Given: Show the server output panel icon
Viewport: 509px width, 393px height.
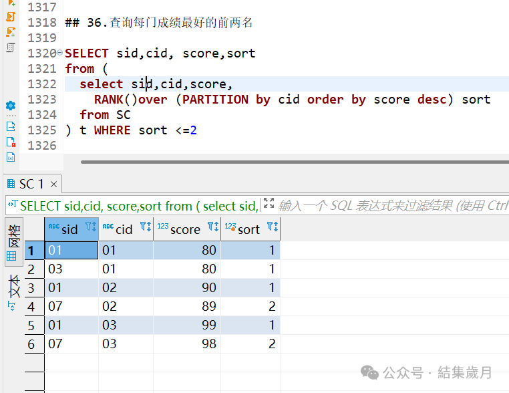Looking at the screenshot, I should point(11,126).
